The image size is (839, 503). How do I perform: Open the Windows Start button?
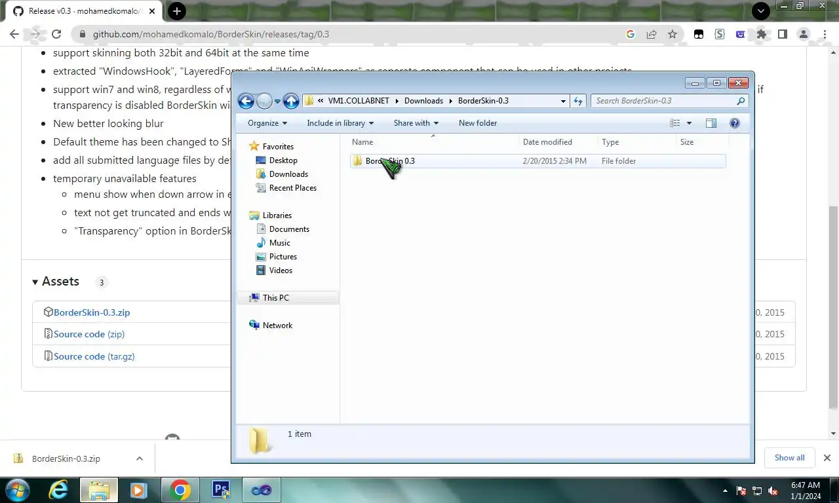tap(16, 490)
